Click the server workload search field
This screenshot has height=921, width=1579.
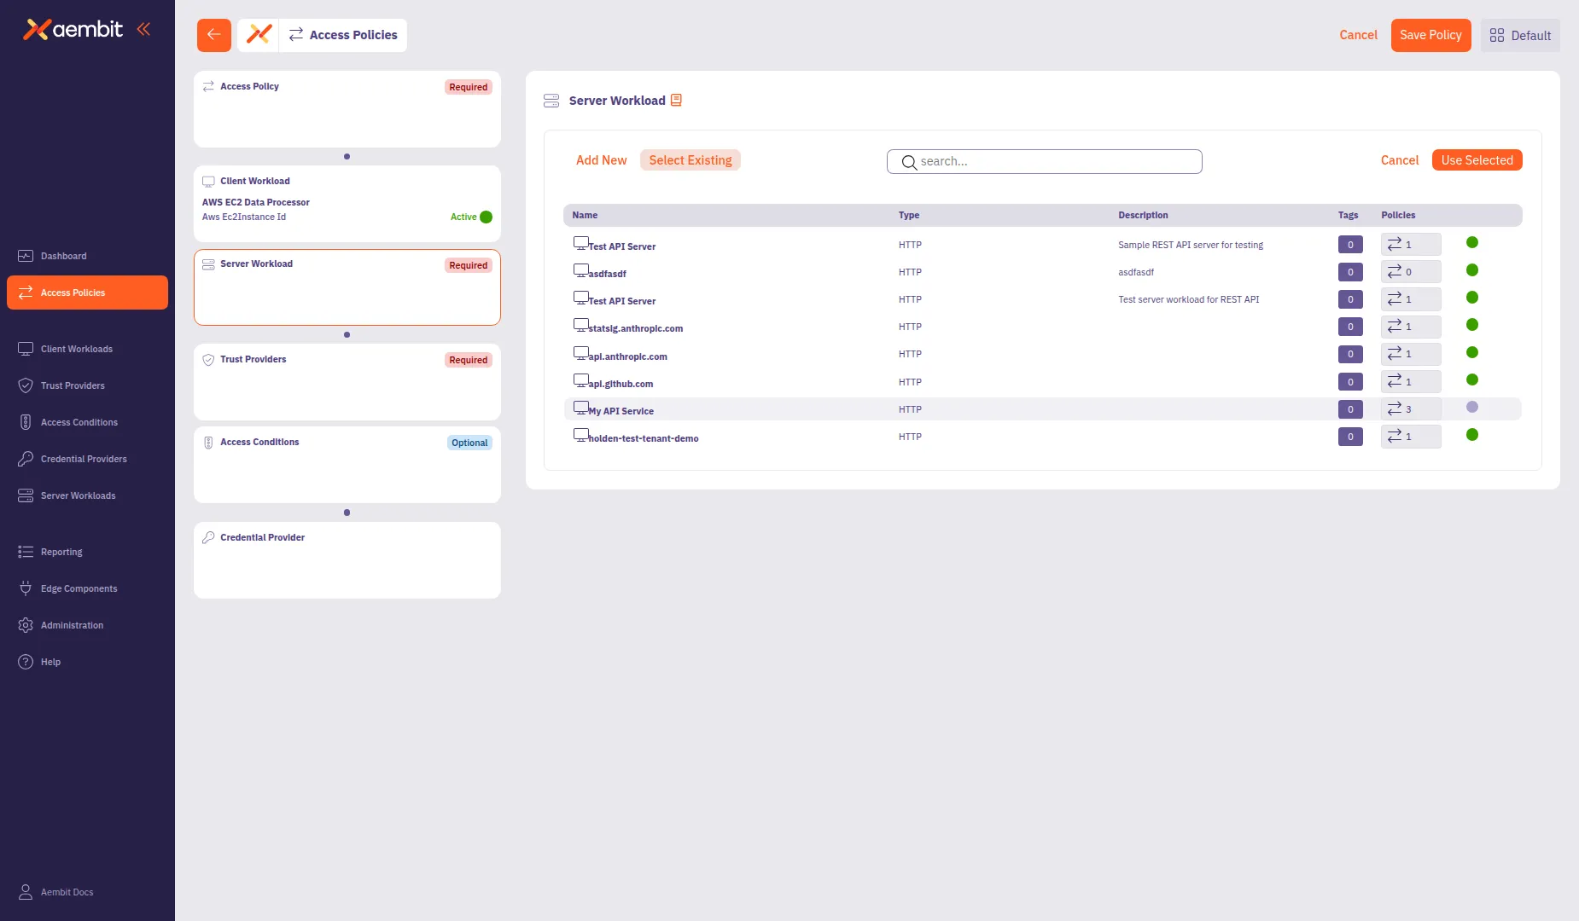[1044, 161]
